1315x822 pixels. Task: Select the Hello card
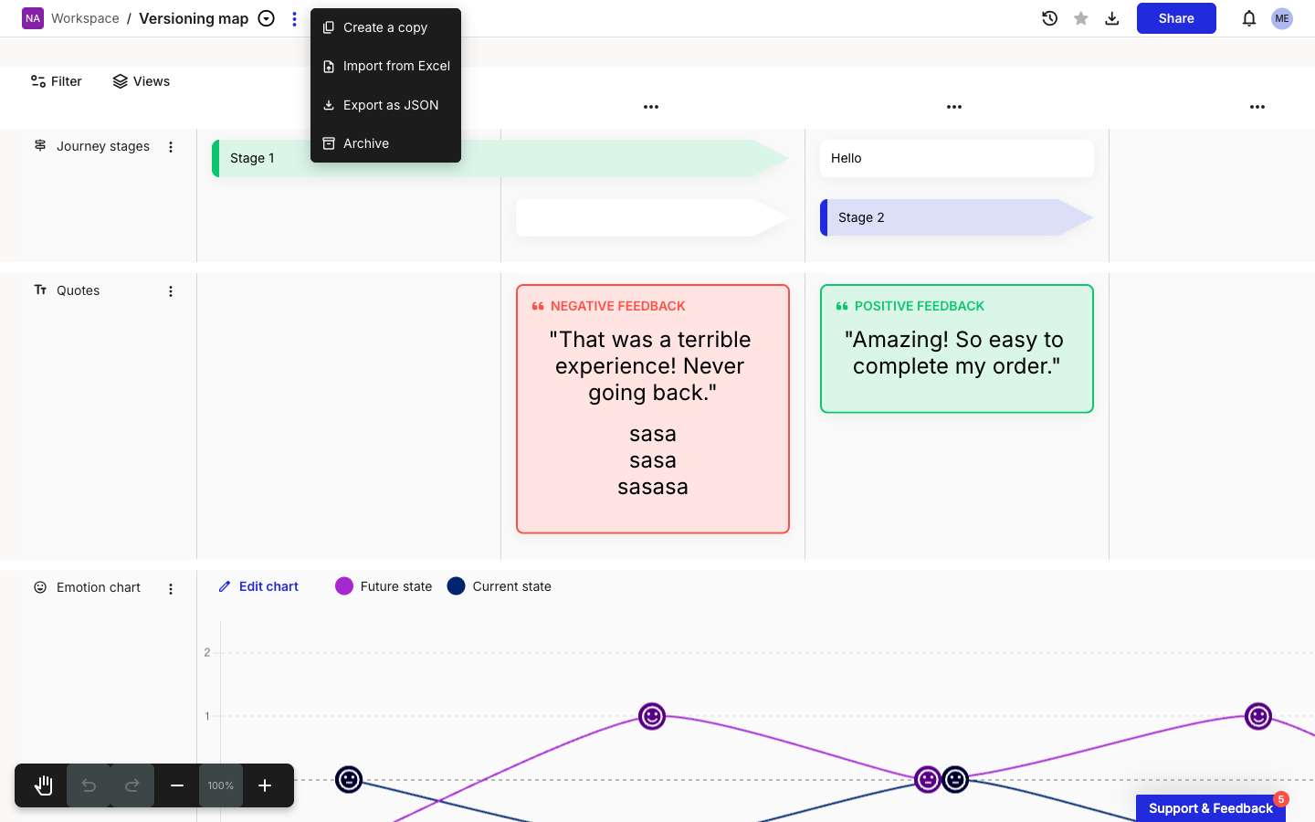click(957, 158)
